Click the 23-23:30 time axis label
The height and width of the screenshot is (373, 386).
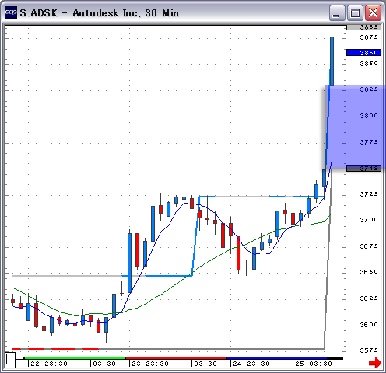click(x=150, y=364)
